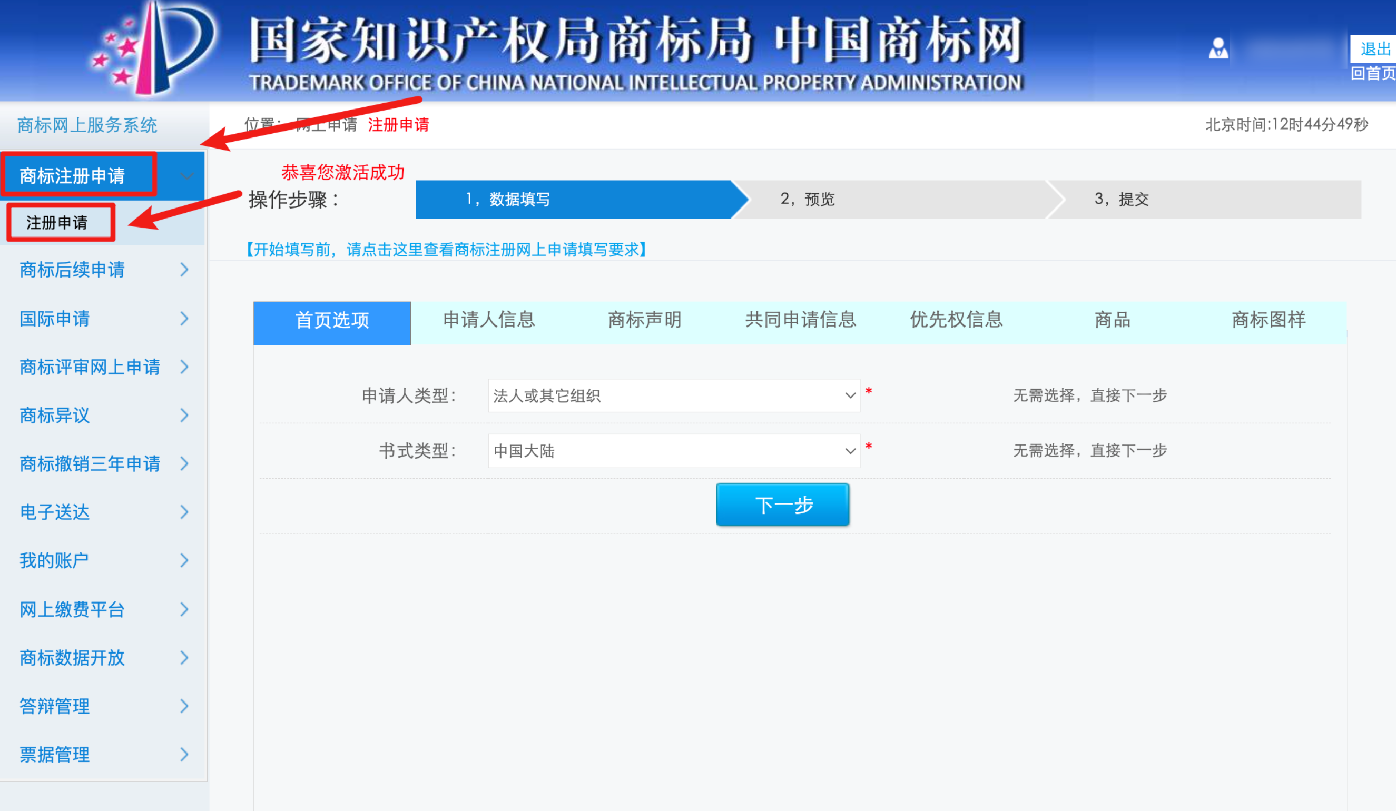Switch to 首页选项 tab
1396x811 pixels.
click(x=332, y=322)
